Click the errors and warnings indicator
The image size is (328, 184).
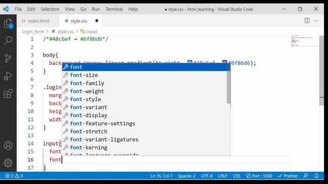tap(14, 176)
